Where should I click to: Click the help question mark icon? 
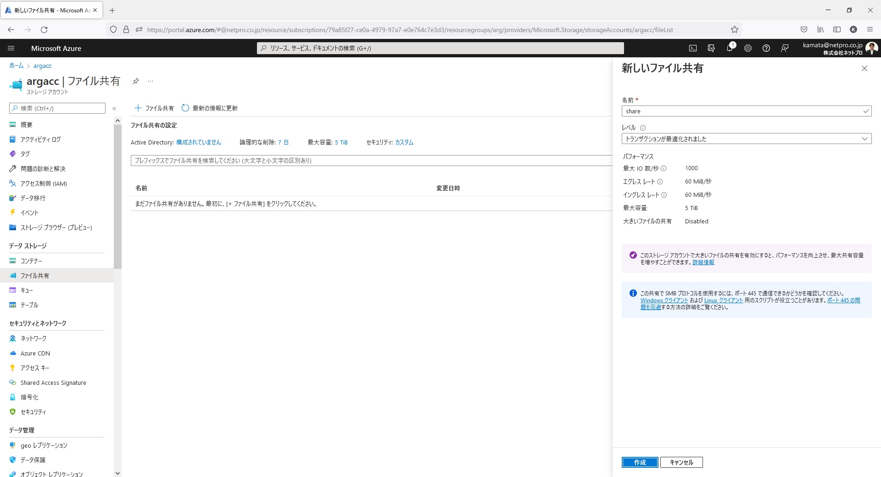766,48
